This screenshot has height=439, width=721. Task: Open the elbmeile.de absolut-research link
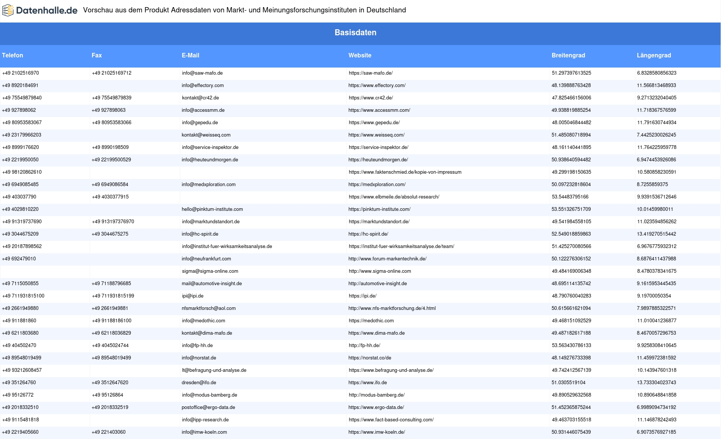(x=394, y=197)
